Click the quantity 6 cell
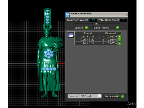Image resolution: width=144 pixels, height=108 pixels. click(x=103, y=40)
